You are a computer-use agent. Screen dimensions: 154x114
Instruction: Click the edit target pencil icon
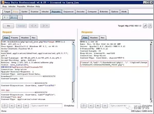145,26
